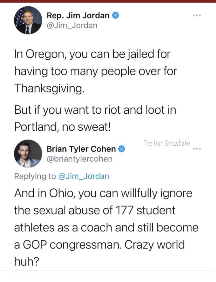
Task: Click the word "huh?" ending the reply
Action: 26,262
